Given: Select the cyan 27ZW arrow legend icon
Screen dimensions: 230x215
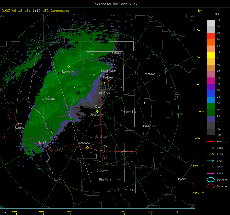Looking at the screenshot, I should click(x=211, y=161).
